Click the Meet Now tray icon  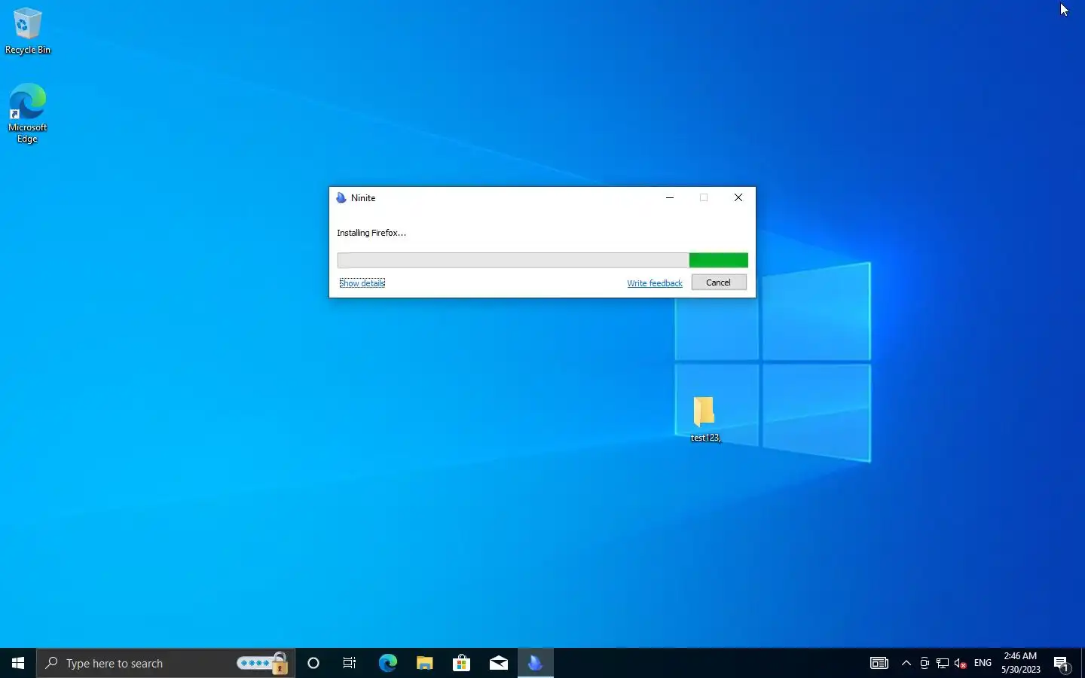[925, 663]
